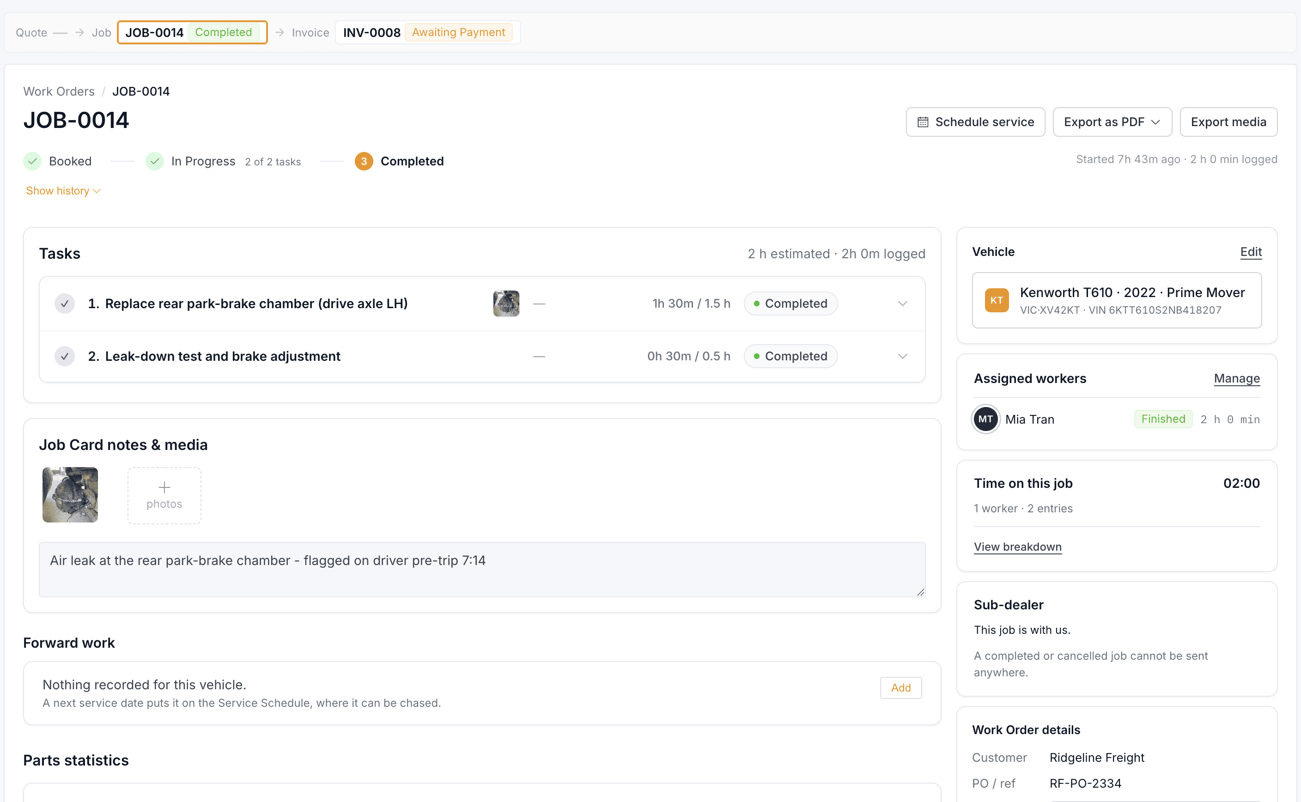
Task: Open the Work Orders breadcrumb
Action: [x=59, y=91]
